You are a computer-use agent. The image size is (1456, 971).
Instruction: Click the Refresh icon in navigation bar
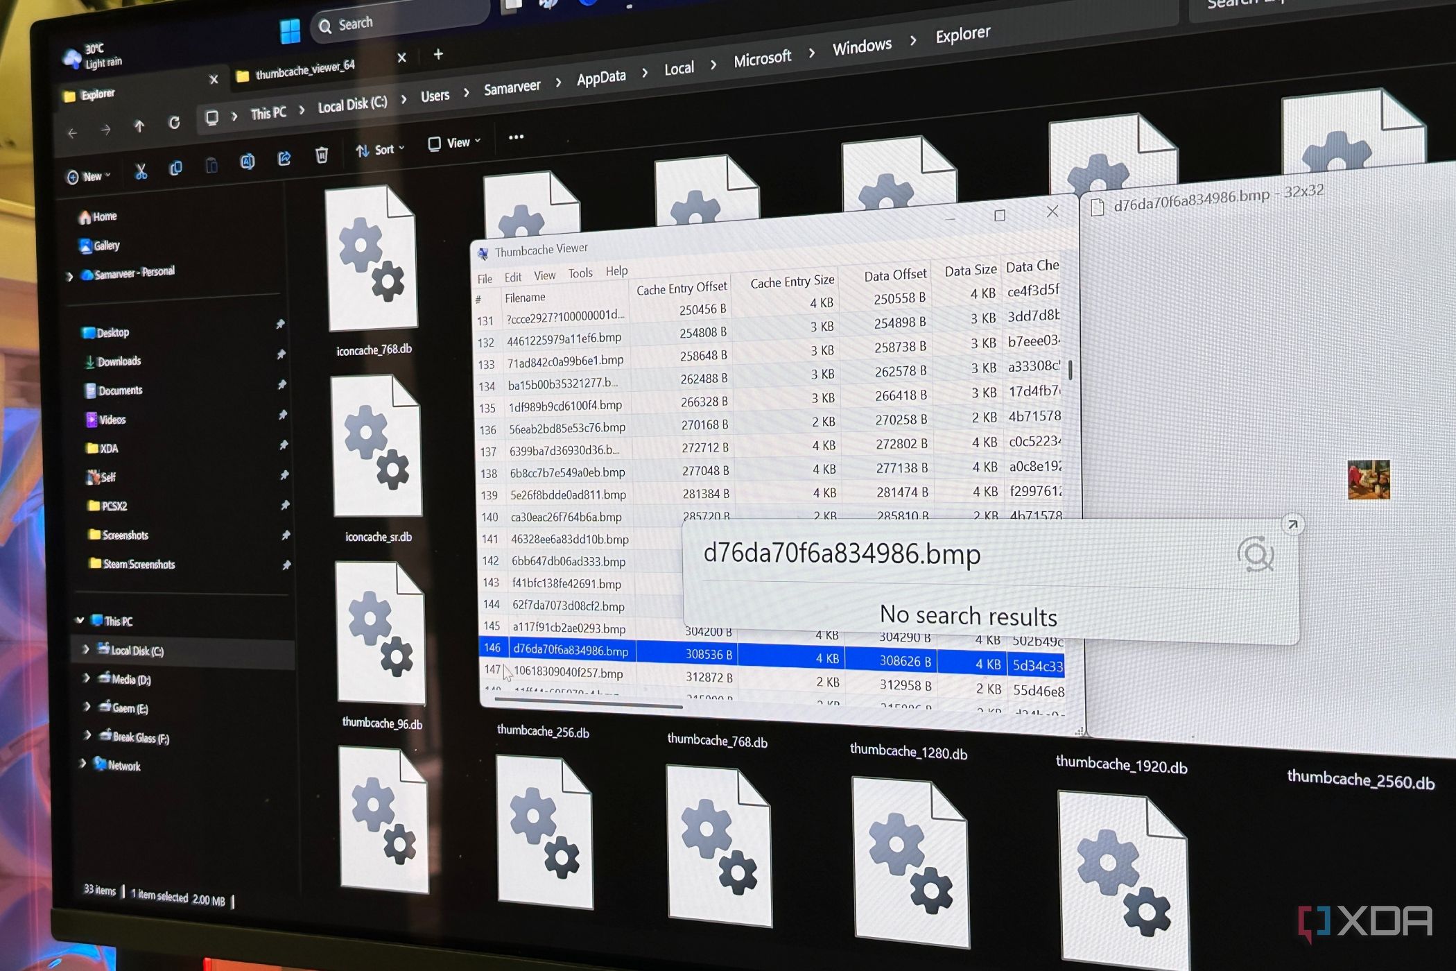[x=174, y=123]
